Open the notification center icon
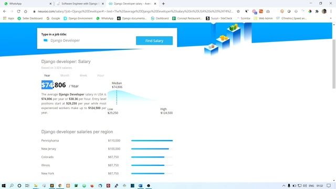Viewport: 336px width, 189px height. [x=329, y=185]
